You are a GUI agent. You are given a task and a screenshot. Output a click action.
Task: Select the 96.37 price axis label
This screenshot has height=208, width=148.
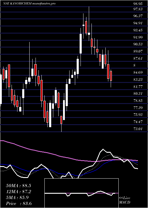coord(138,16)
